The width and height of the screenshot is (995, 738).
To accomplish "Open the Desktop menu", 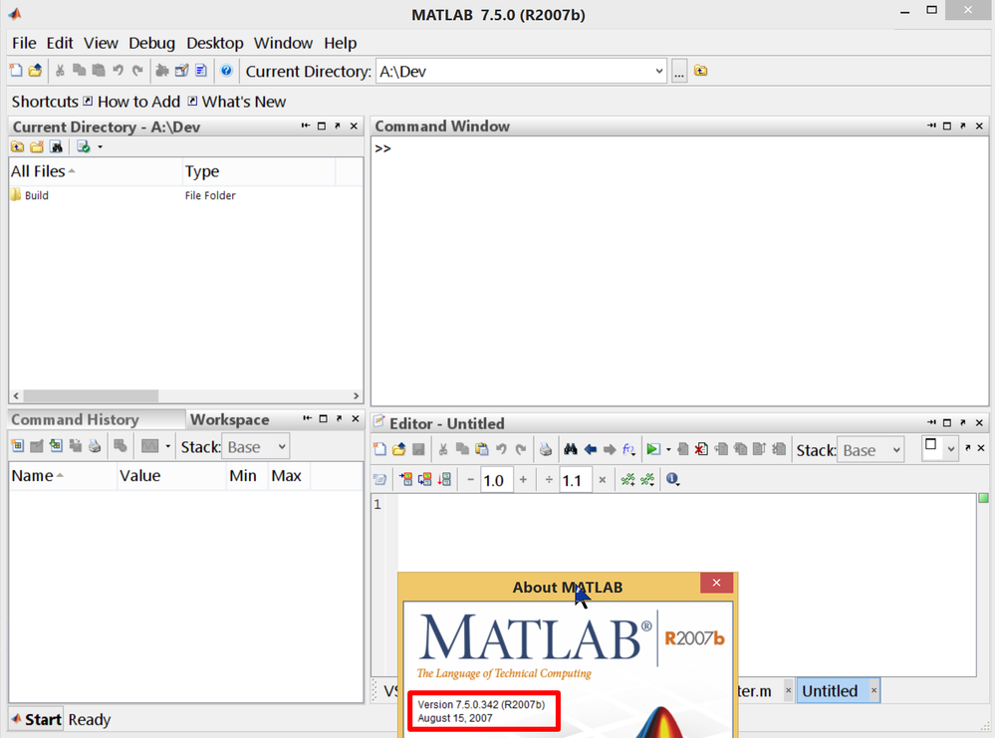I will coord(214,43).
